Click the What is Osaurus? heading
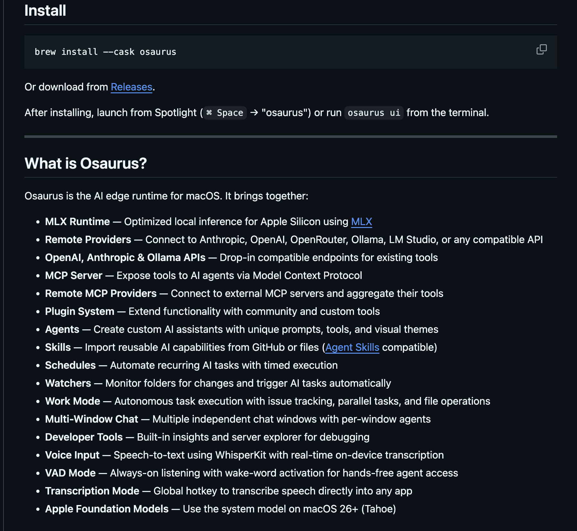The height and width of the screenshot is (531, 577). click(x=86, y=163)
